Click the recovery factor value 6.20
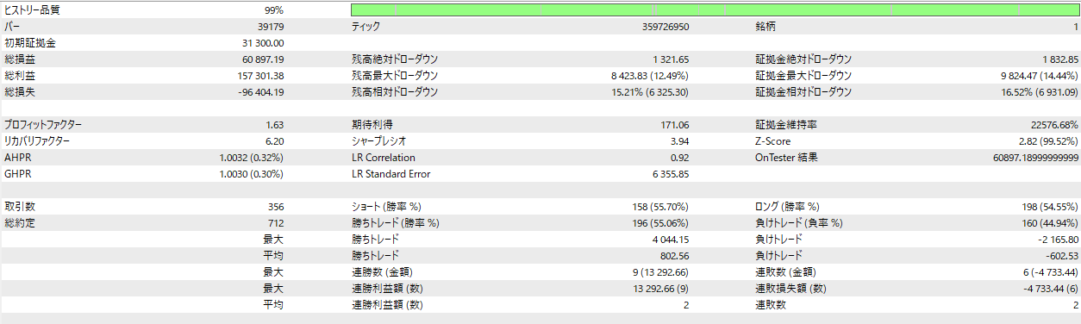The height and width of the screenshot is (324, 1081). [275, 141]
